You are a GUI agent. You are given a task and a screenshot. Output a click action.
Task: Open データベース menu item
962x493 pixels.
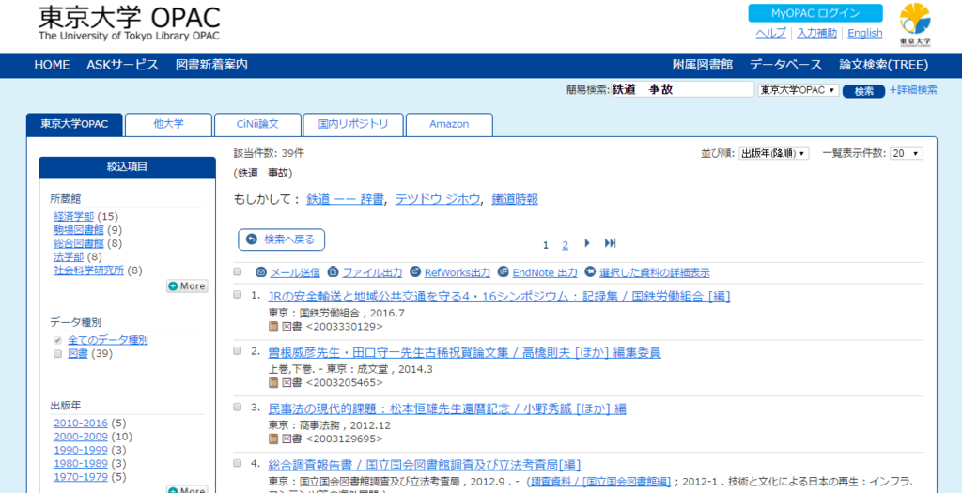coord(786,65)
